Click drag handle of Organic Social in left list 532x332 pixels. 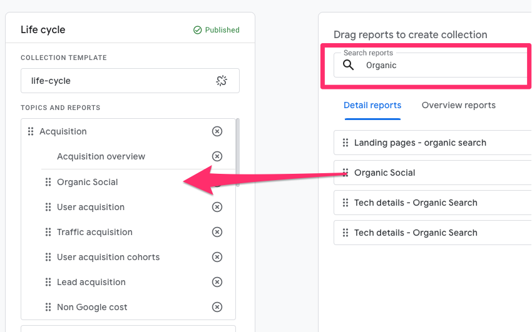(x=48, y=182)
